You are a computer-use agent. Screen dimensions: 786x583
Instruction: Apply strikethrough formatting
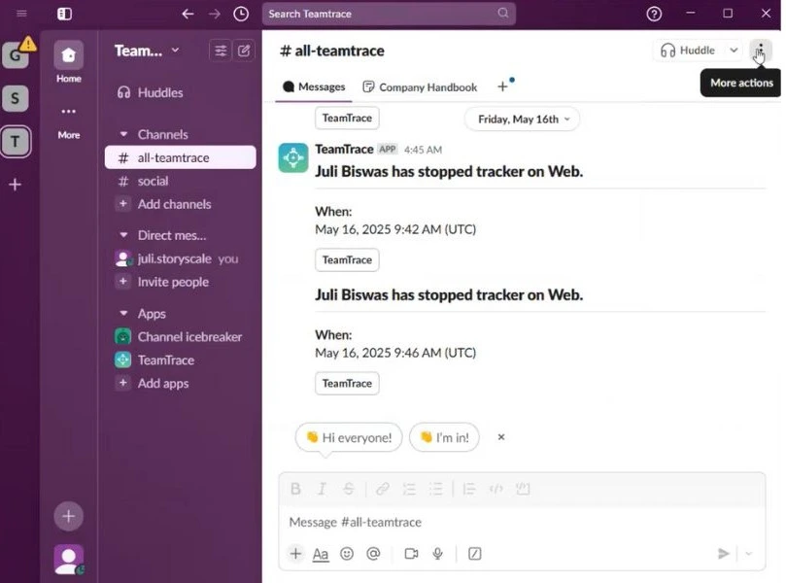click(349, 489)
